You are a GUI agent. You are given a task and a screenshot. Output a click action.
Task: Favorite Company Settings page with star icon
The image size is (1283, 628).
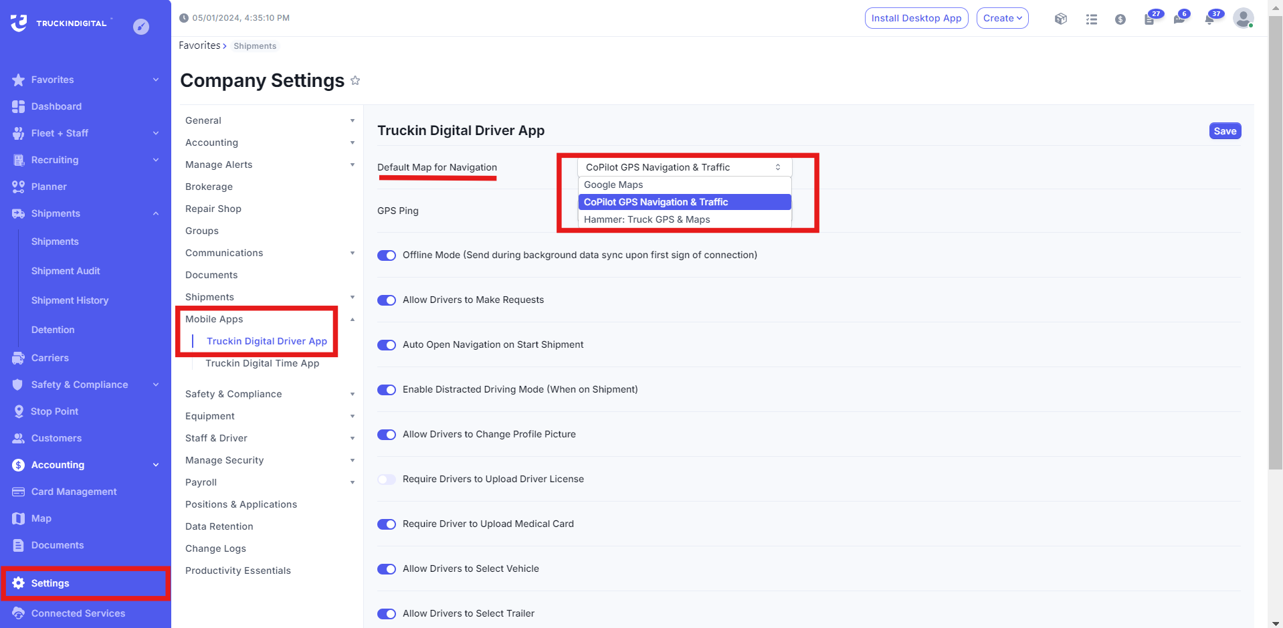pos(355,80)
